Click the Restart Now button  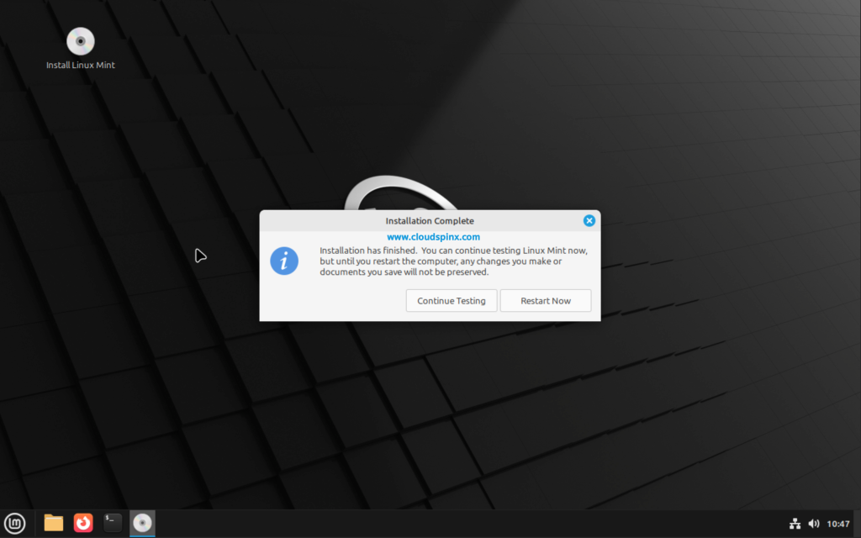[x=545, y=301]
